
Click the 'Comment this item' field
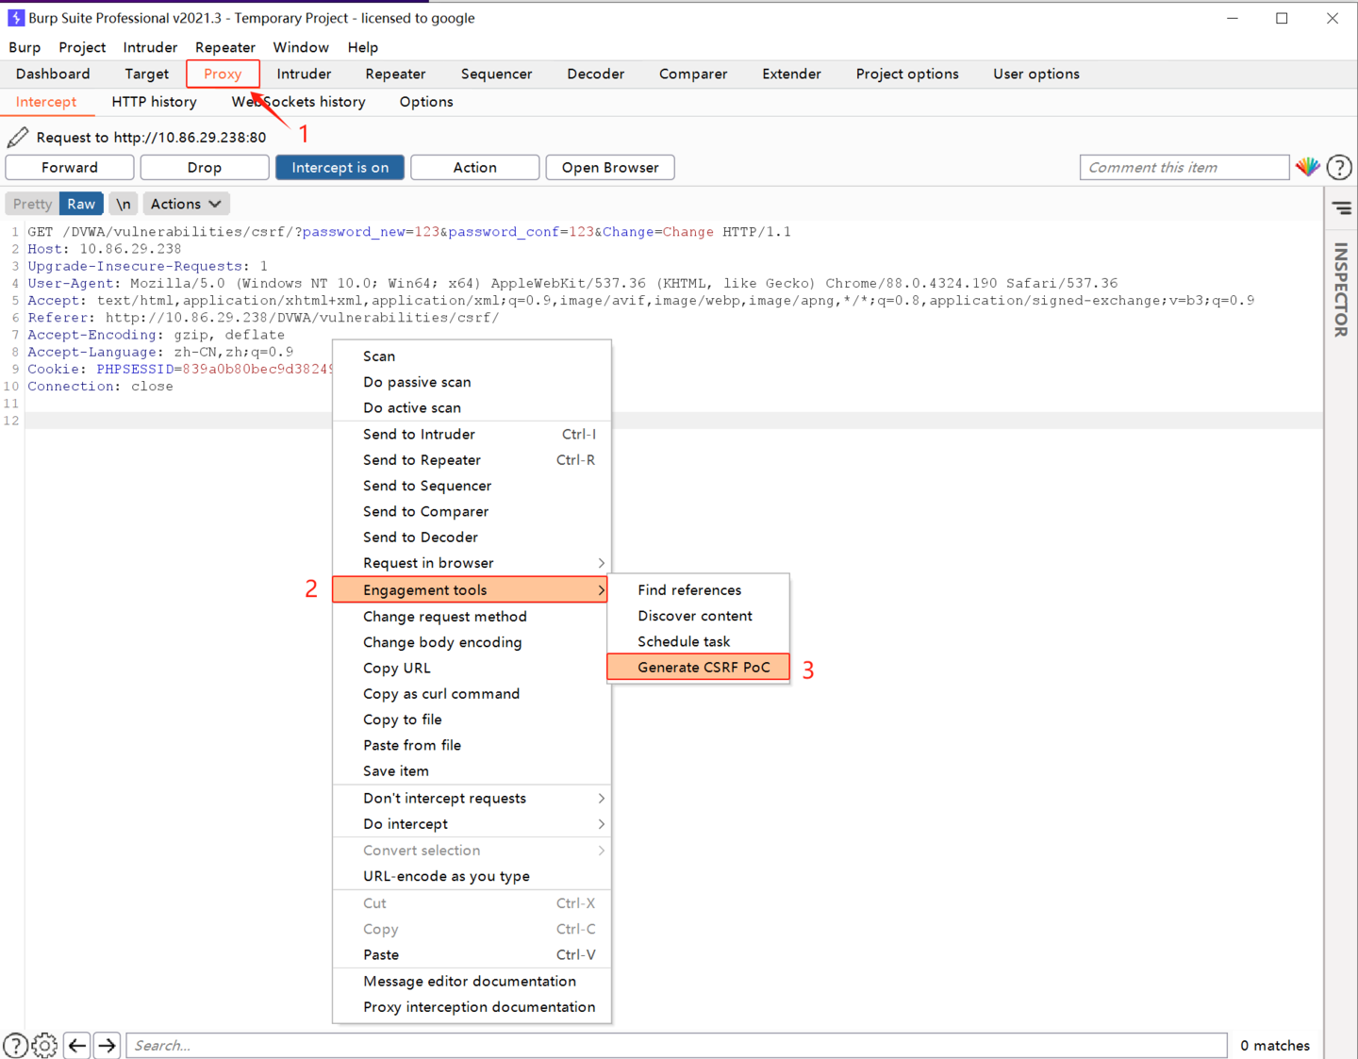coord(1184,168)
